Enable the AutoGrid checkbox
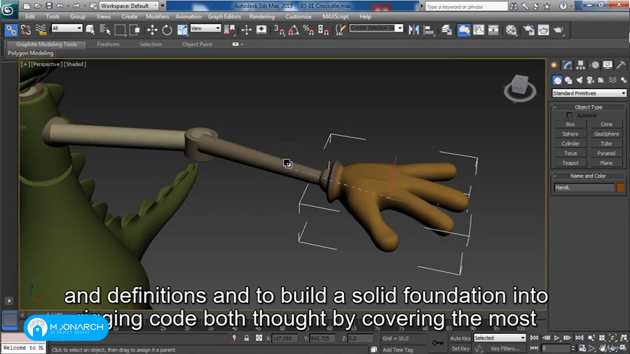 [x=570, y=115]
